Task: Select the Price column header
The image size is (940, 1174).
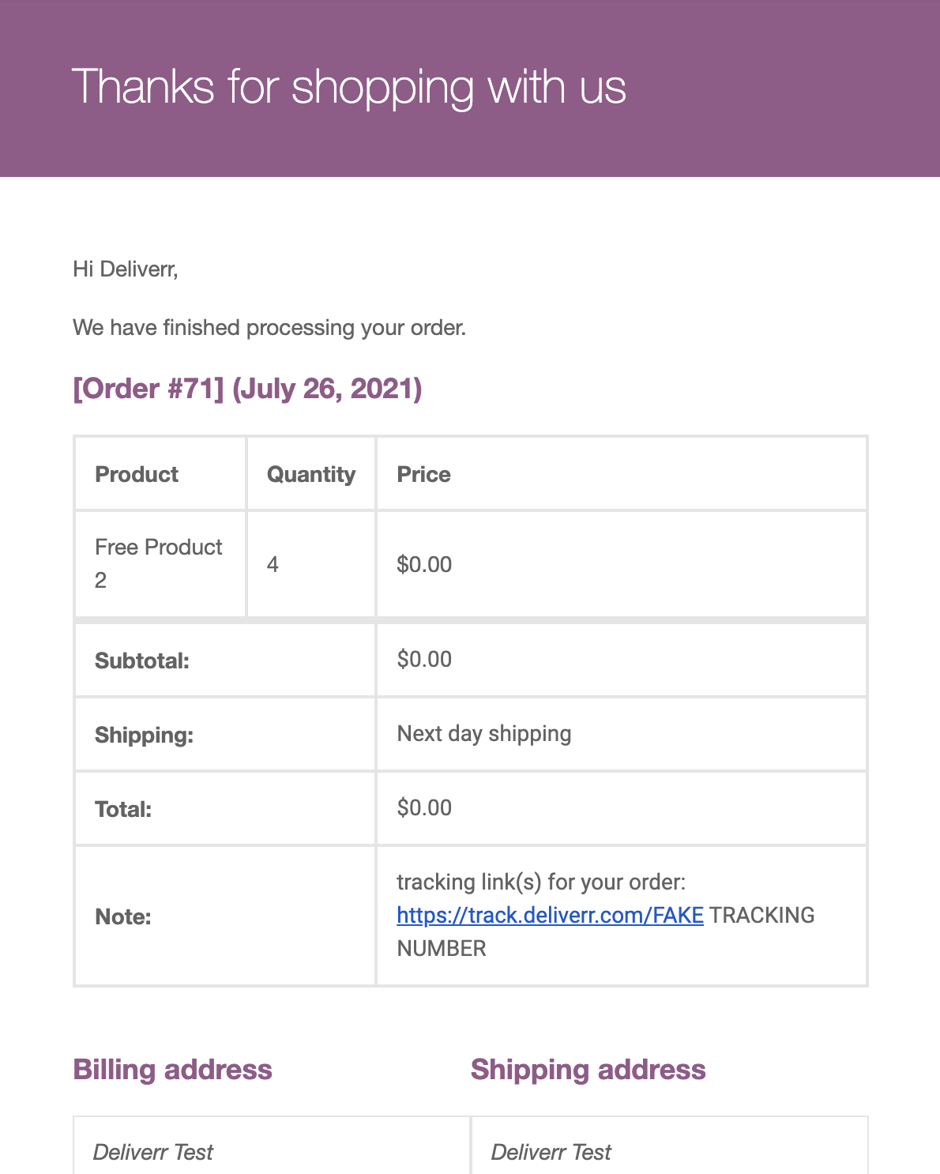Action: click(622, 474)
